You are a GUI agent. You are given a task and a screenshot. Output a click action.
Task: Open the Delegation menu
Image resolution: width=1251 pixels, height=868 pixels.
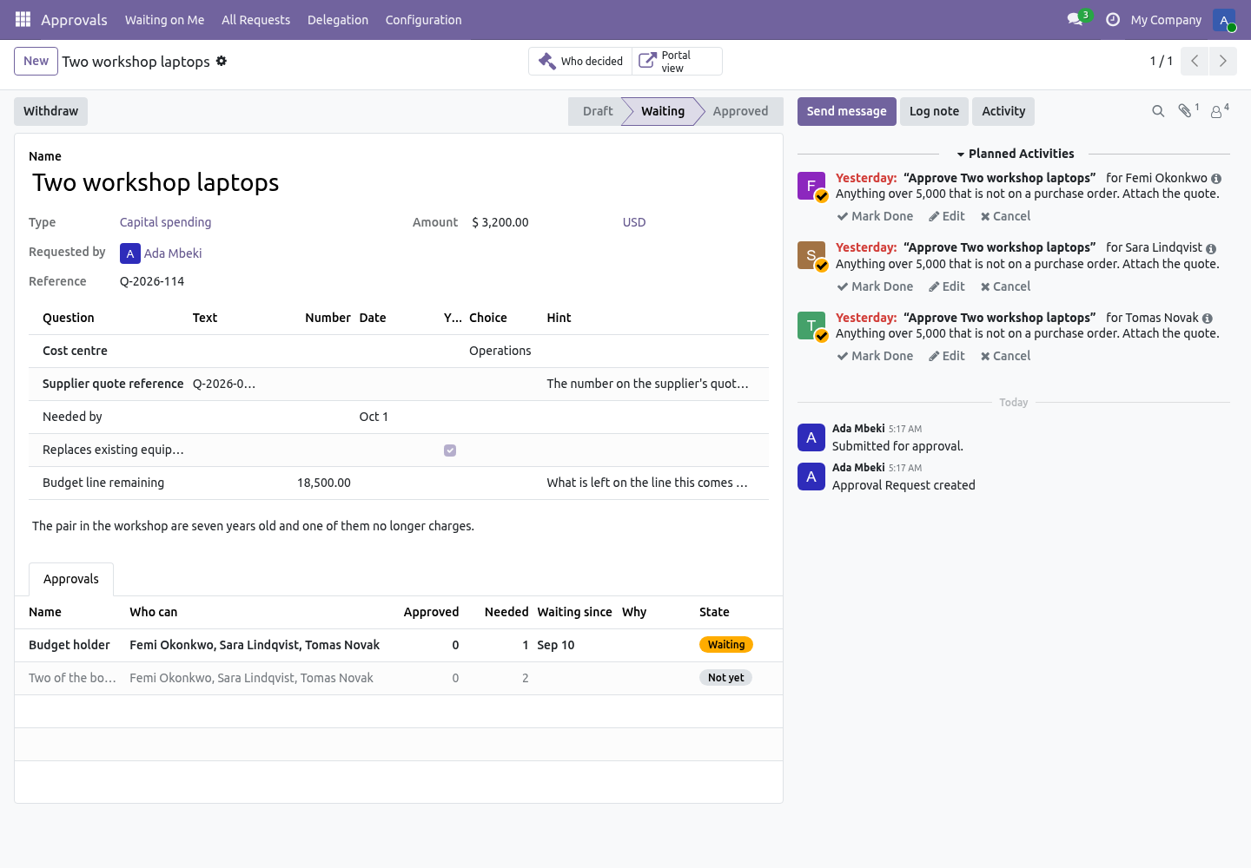tap(338, 20)
